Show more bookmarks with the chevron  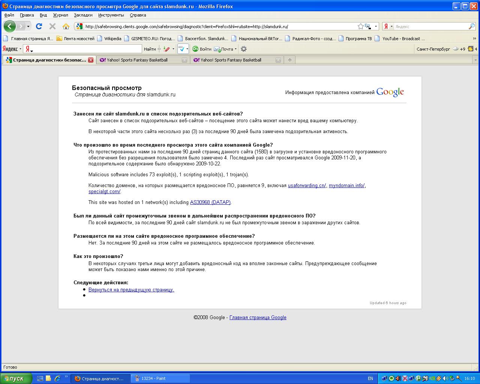click(475, 39)
